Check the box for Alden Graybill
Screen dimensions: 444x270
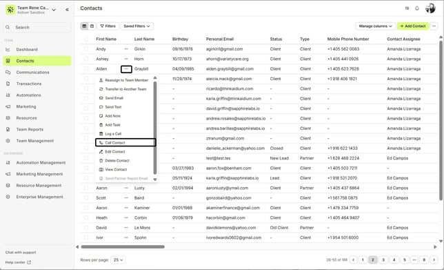click(86, 69)
